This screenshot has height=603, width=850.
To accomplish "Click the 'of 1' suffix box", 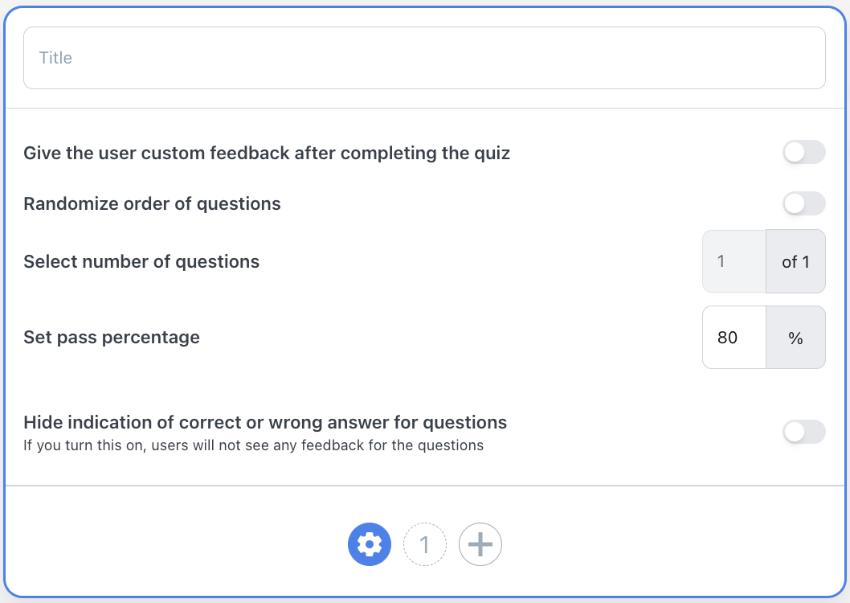I will [x=795, y=261].
